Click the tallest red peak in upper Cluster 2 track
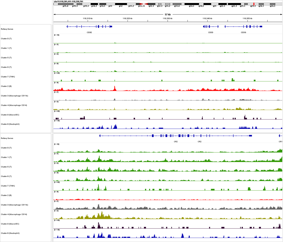Viewport: 286px width, 242px height. pos(115,89)
